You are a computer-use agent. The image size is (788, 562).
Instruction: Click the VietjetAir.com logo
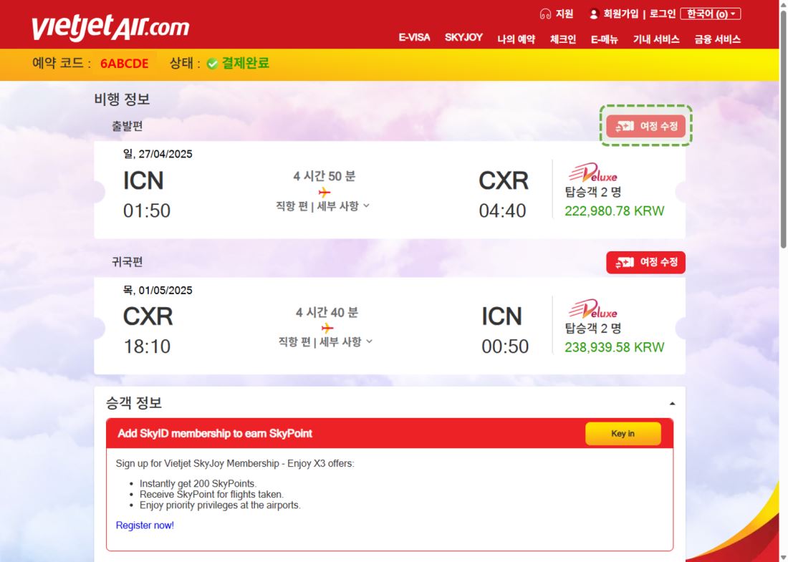coord(110,28)
